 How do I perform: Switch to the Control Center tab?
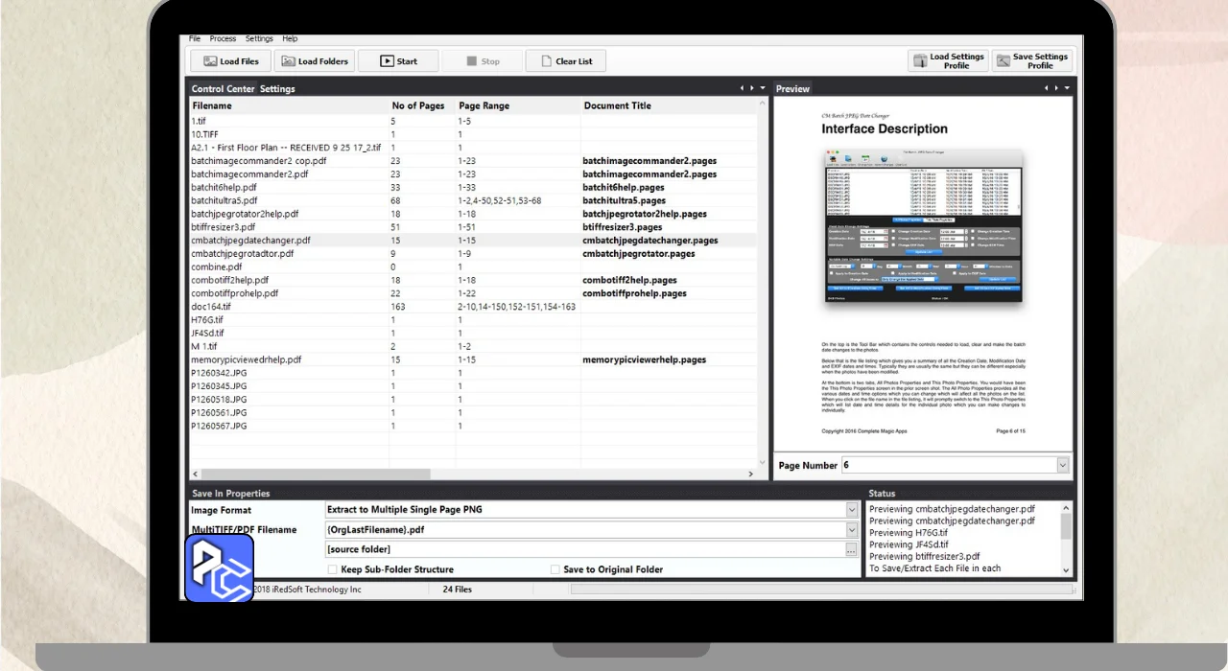tap(223, 89)
